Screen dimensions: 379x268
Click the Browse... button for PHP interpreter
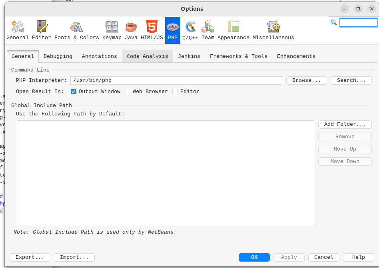pos(306,80)
